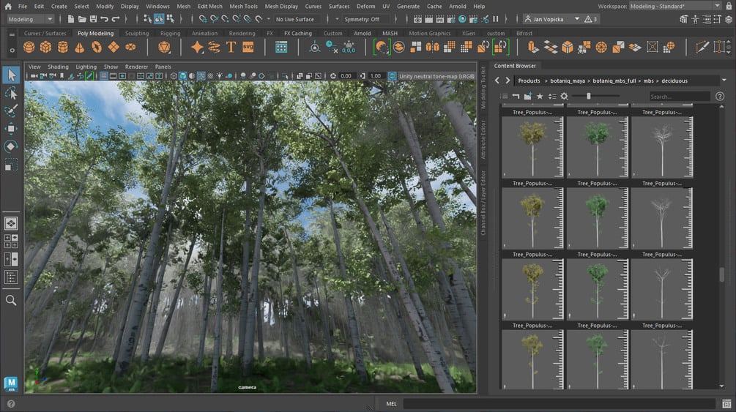Image resolution: width=736 pixels, height=412 pixels.
Task: Select the arrow Select tool
Action: pos(11,75)
